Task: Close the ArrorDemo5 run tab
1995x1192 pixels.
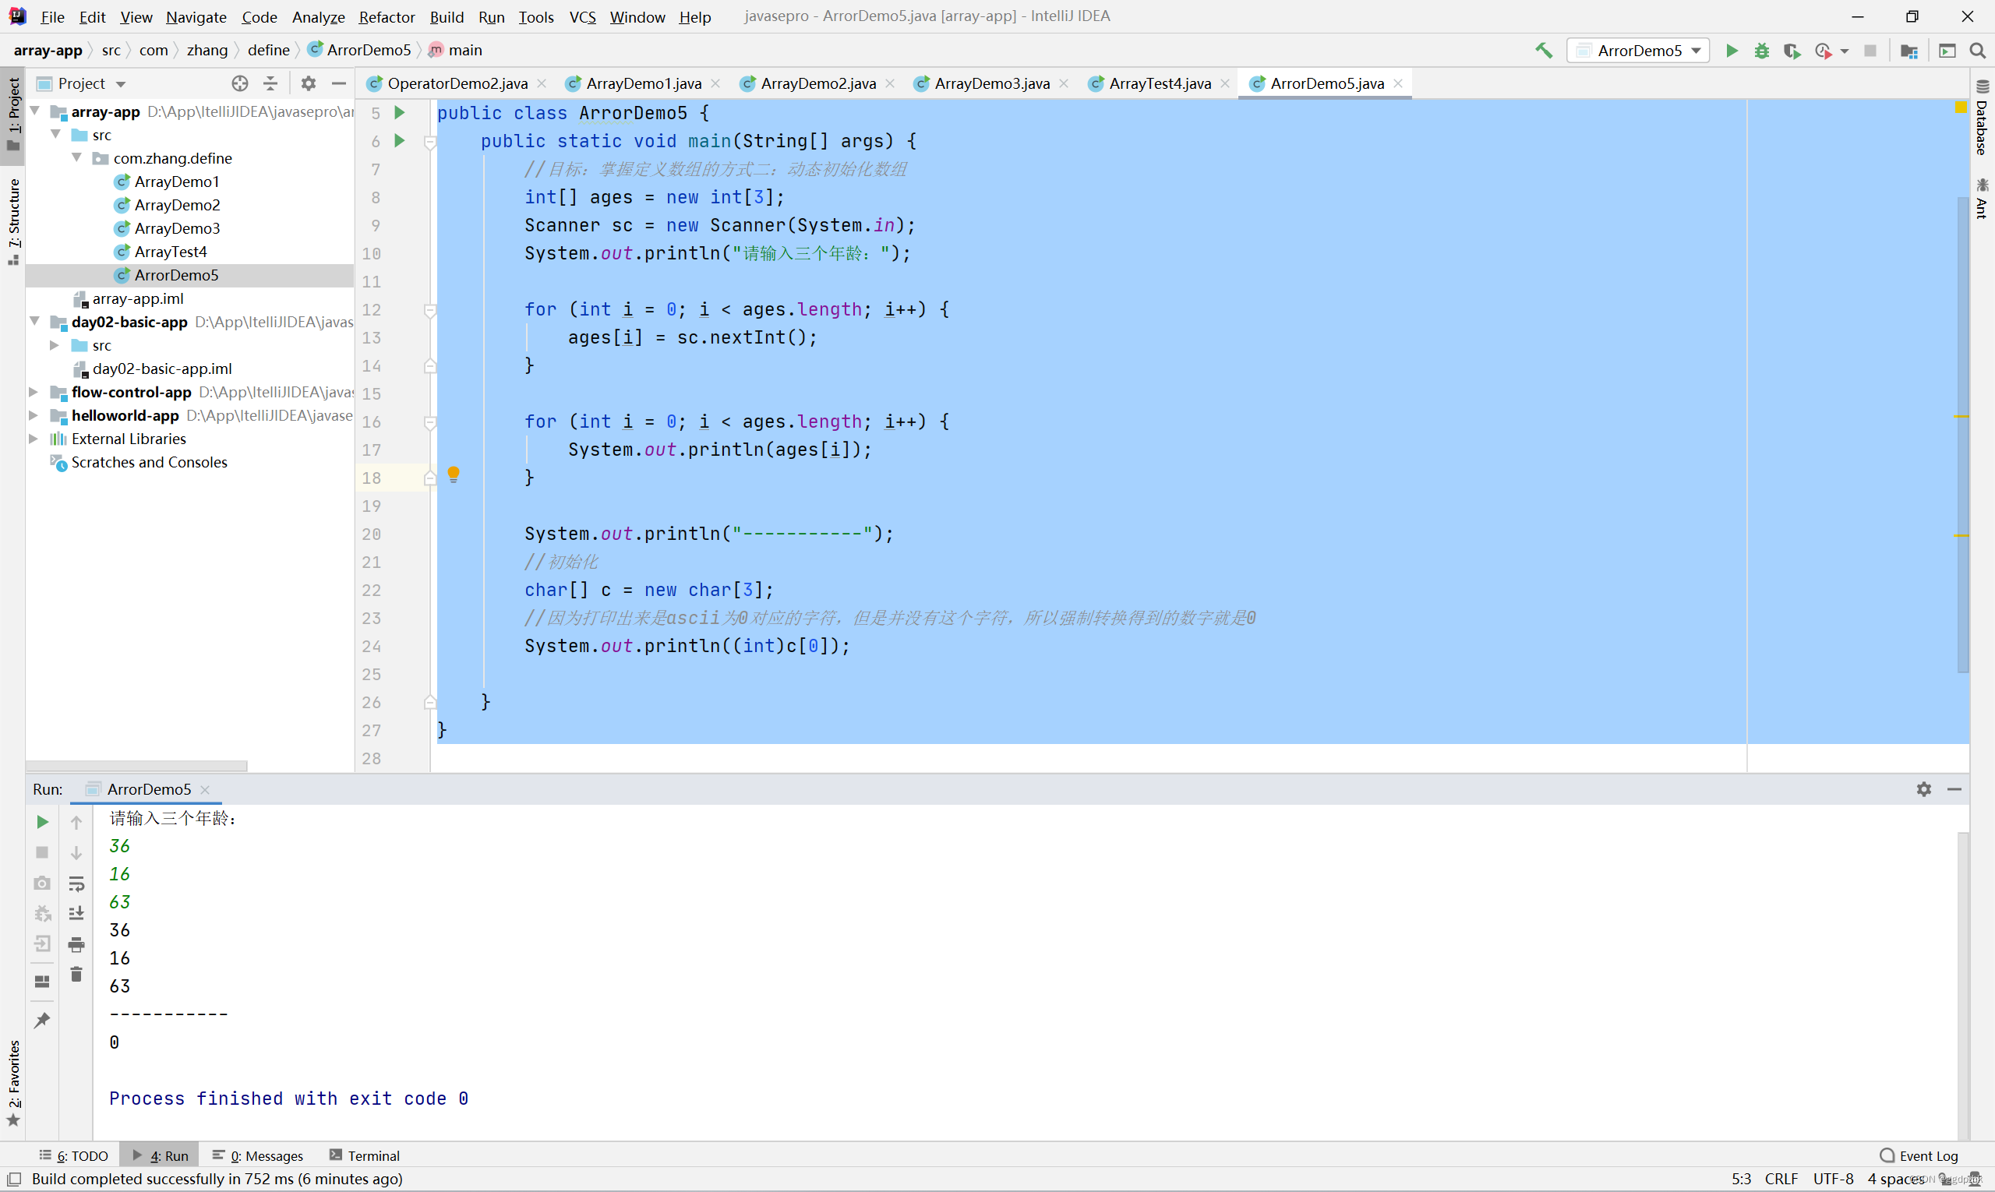Action: pyautogui.click(x=205, y=791)
